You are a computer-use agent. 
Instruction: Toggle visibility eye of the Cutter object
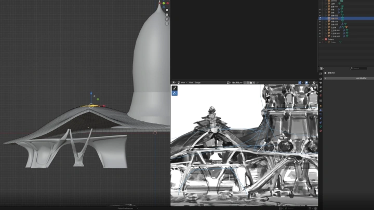point(320,42)
